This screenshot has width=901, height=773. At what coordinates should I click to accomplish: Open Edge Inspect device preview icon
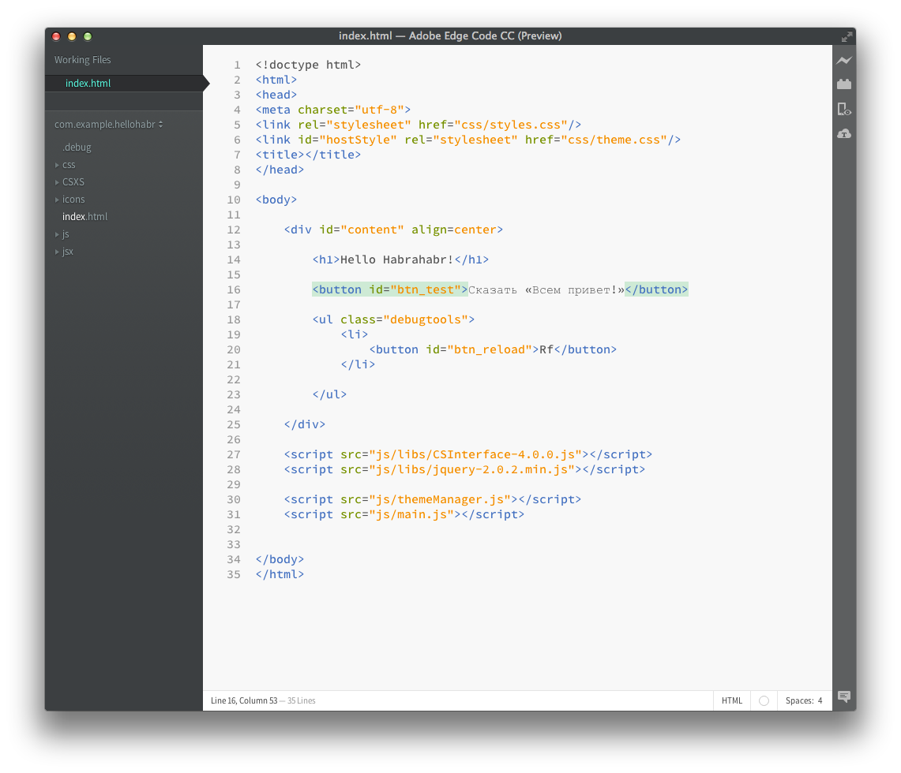(843, 109)
